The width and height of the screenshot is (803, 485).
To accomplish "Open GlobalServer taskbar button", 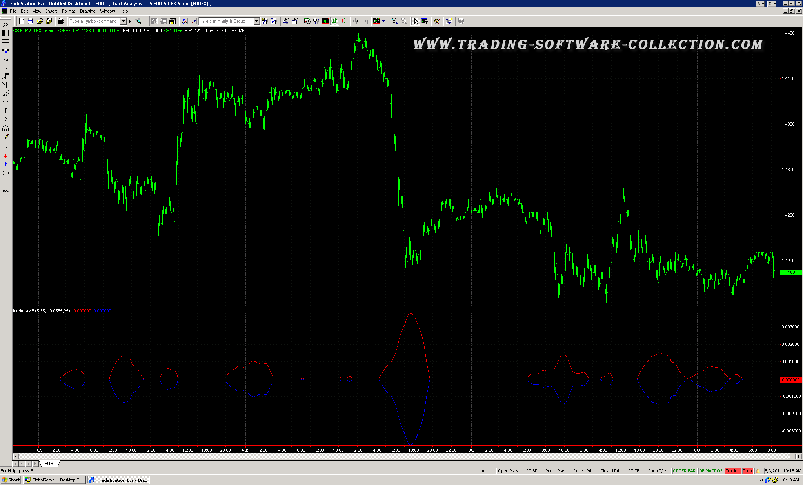I will [54, 480].
